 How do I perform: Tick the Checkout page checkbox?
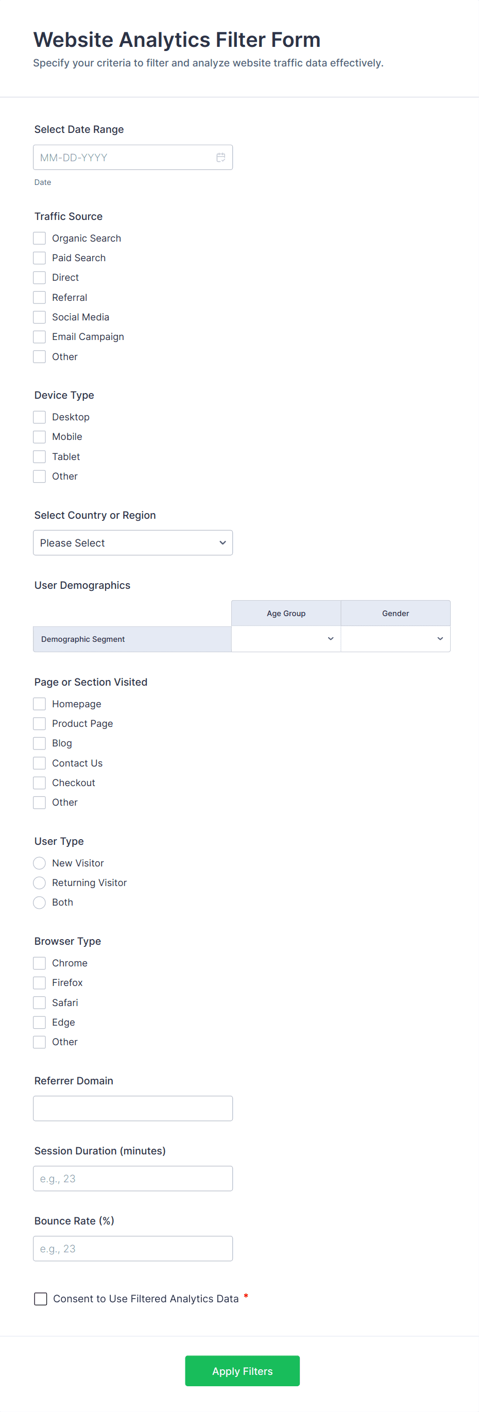pos(40,782)
